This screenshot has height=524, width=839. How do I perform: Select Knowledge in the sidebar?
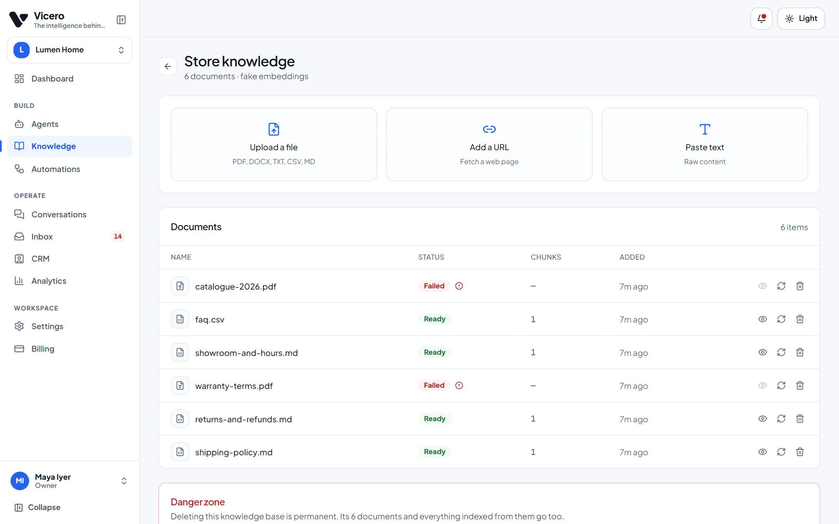(x=70, y=146)
